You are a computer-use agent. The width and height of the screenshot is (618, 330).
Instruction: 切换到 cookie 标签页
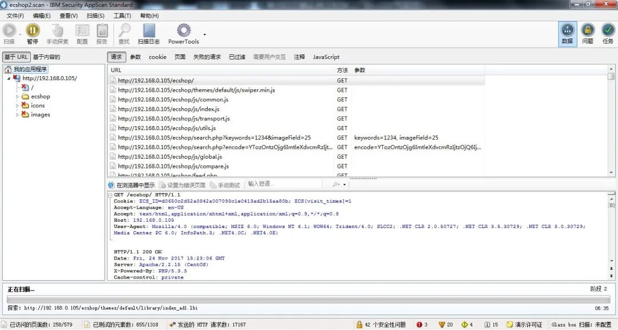pyautogui.click(x=157, y=57)
